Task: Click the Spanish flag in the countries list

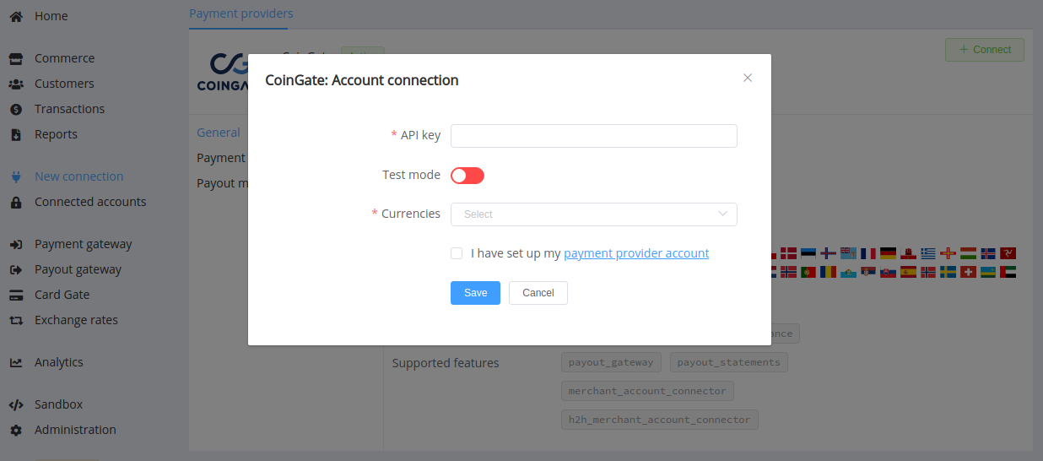Action: [x=908, y=272]
